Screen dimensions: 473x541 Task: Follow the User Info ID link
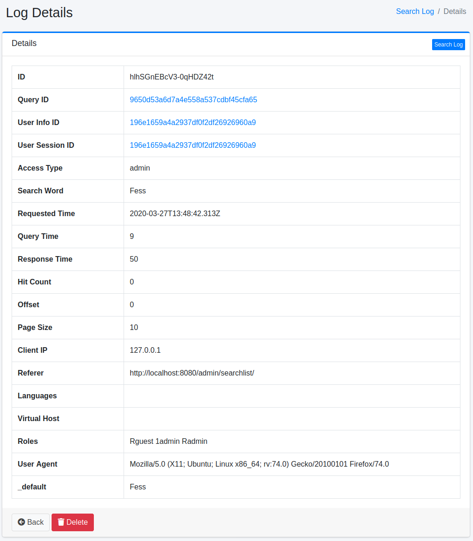[192, 122]
